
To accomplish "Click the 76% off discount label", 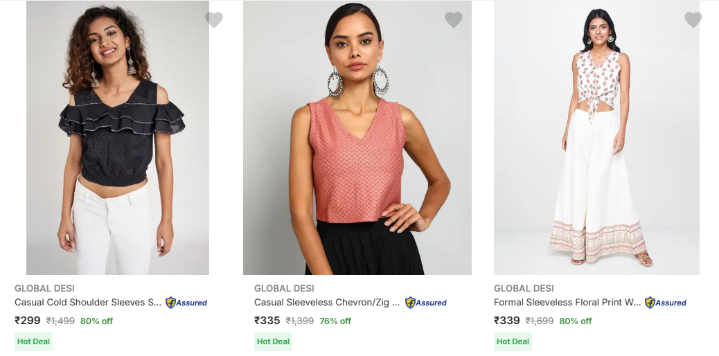I will [x=335, y=321].
